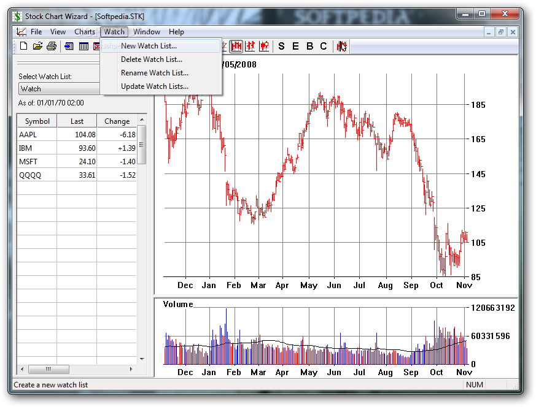Viewport: 536px width, 407px height.
Task: Open the Window menu
Action: point(147,32)
